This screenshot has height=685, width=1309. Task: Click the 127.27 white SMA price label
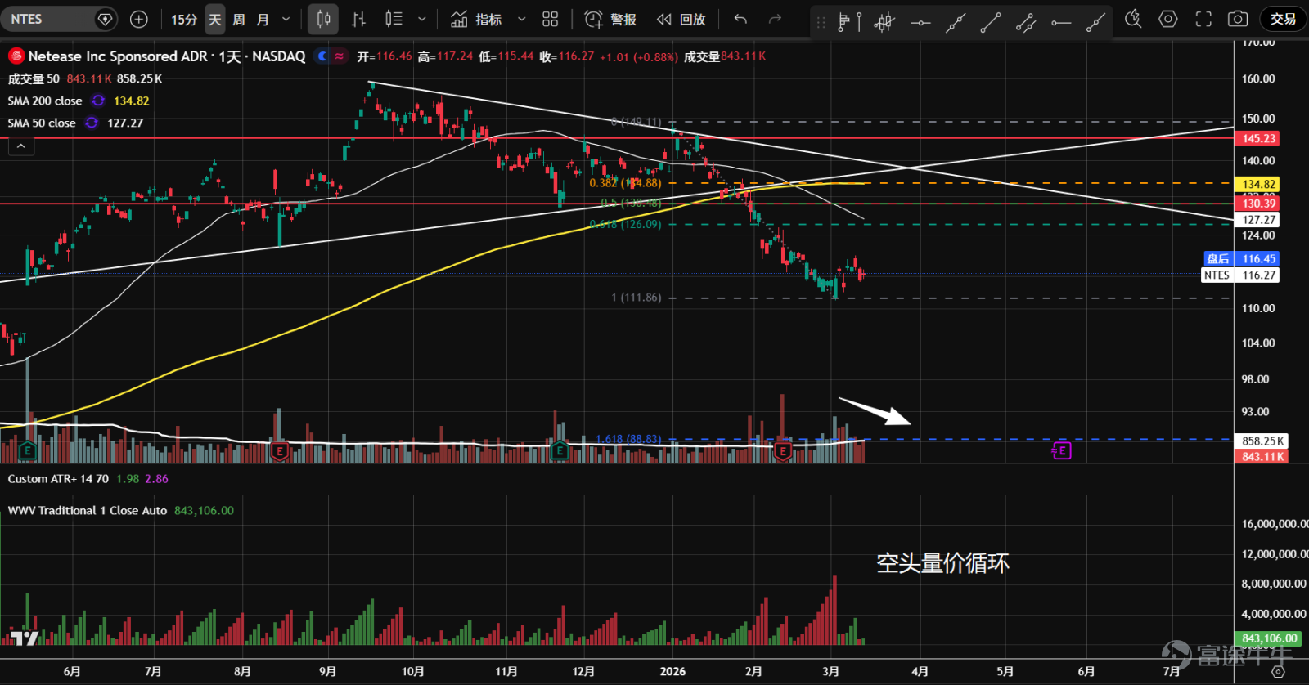click(x=1258, y=220)
